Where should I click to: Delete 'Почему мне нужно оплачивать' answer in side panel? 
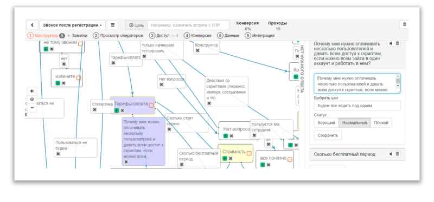(398, 43)
